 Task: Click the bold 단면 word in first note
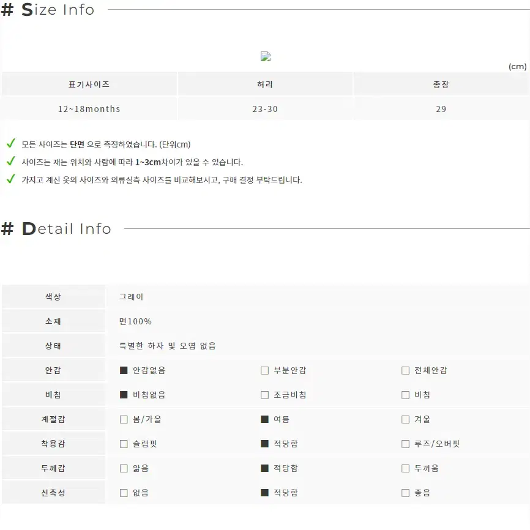point(77,144)
